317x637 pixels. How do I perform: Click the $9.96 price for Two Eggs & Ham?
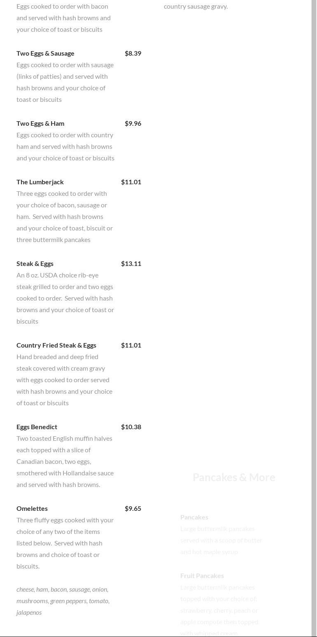pos(133,123)
